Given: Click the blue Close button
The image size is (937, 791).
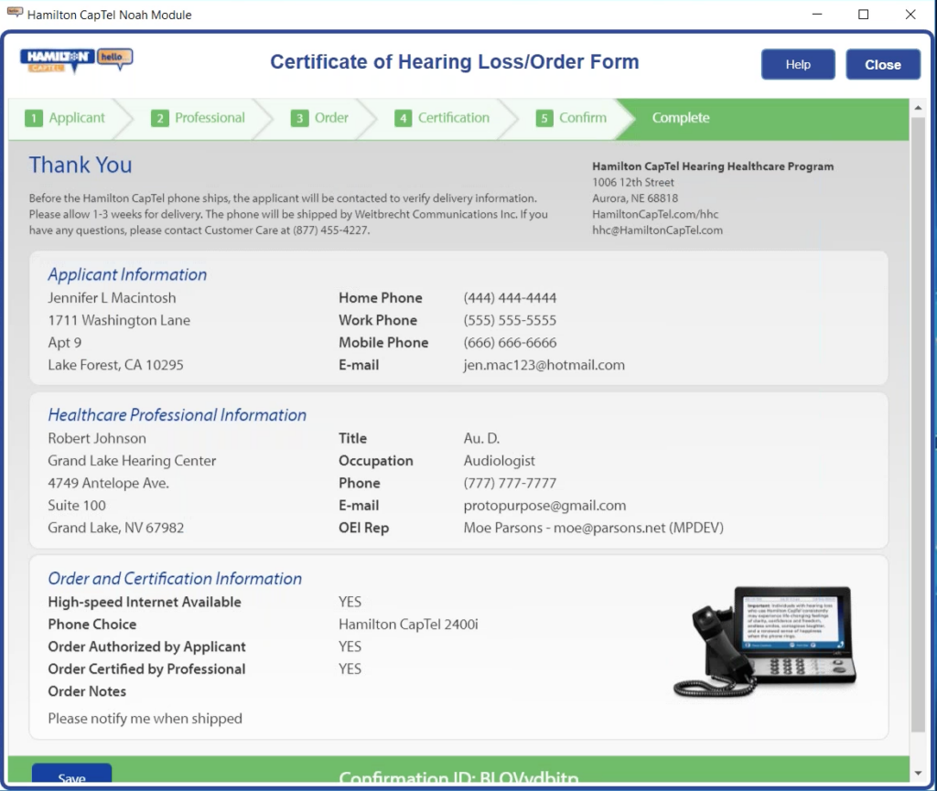Looking at the screenshot, I should coord(883,65).
